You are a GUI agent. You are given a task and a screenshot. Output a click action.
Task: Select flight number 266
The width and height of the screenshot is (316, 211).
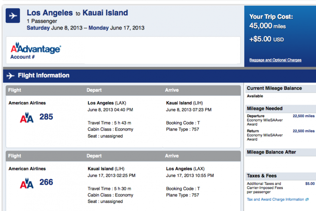[x=46, y=182]
